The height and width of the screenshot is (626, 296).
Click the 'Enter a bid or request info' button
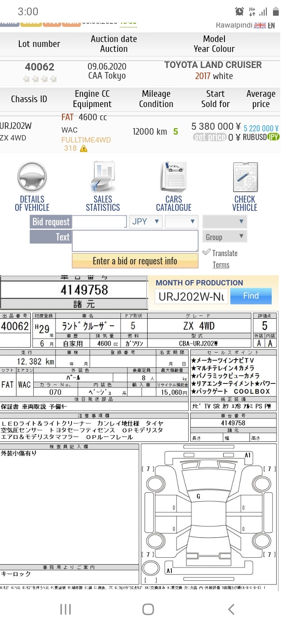135,261
